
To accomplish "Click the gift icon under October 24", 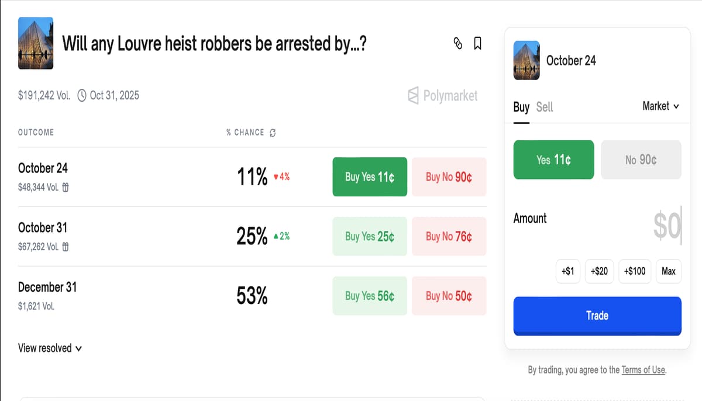I will [x=66, y=188].
